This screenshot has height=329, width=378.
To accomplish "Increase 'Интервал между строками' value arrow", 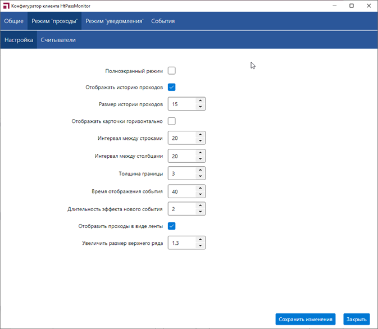I will 200,135.
